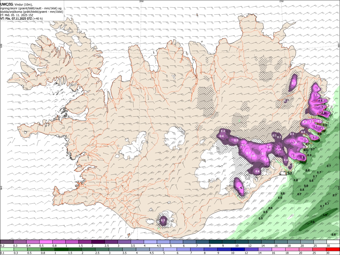Select the 1.4 snowfall value on east coast
This screenshot has height=255, width=340.
tap(316, 95)
